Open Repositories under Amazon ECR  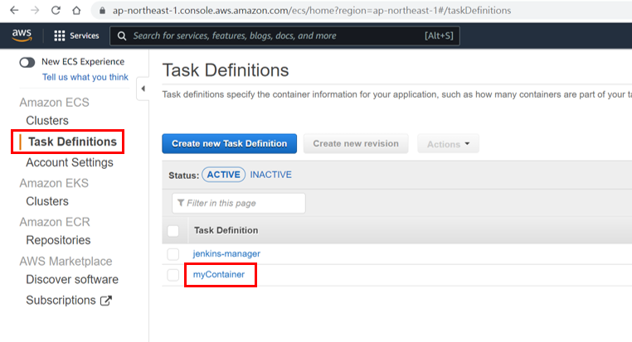pos(58,240)
